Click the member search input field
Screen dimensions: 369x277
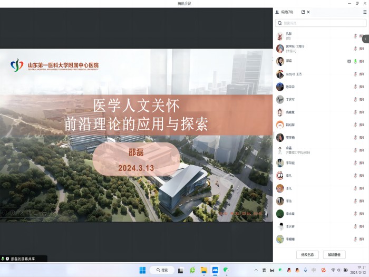[x=321, y=23]
